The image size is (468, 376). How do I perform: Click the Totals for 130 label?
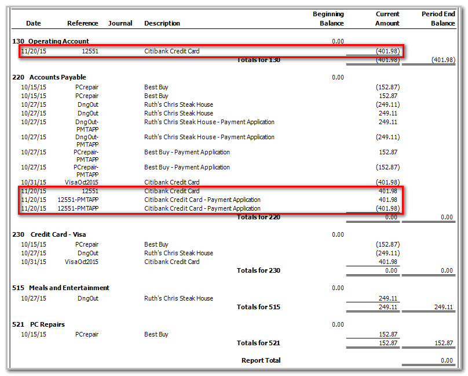click(258, 60)
